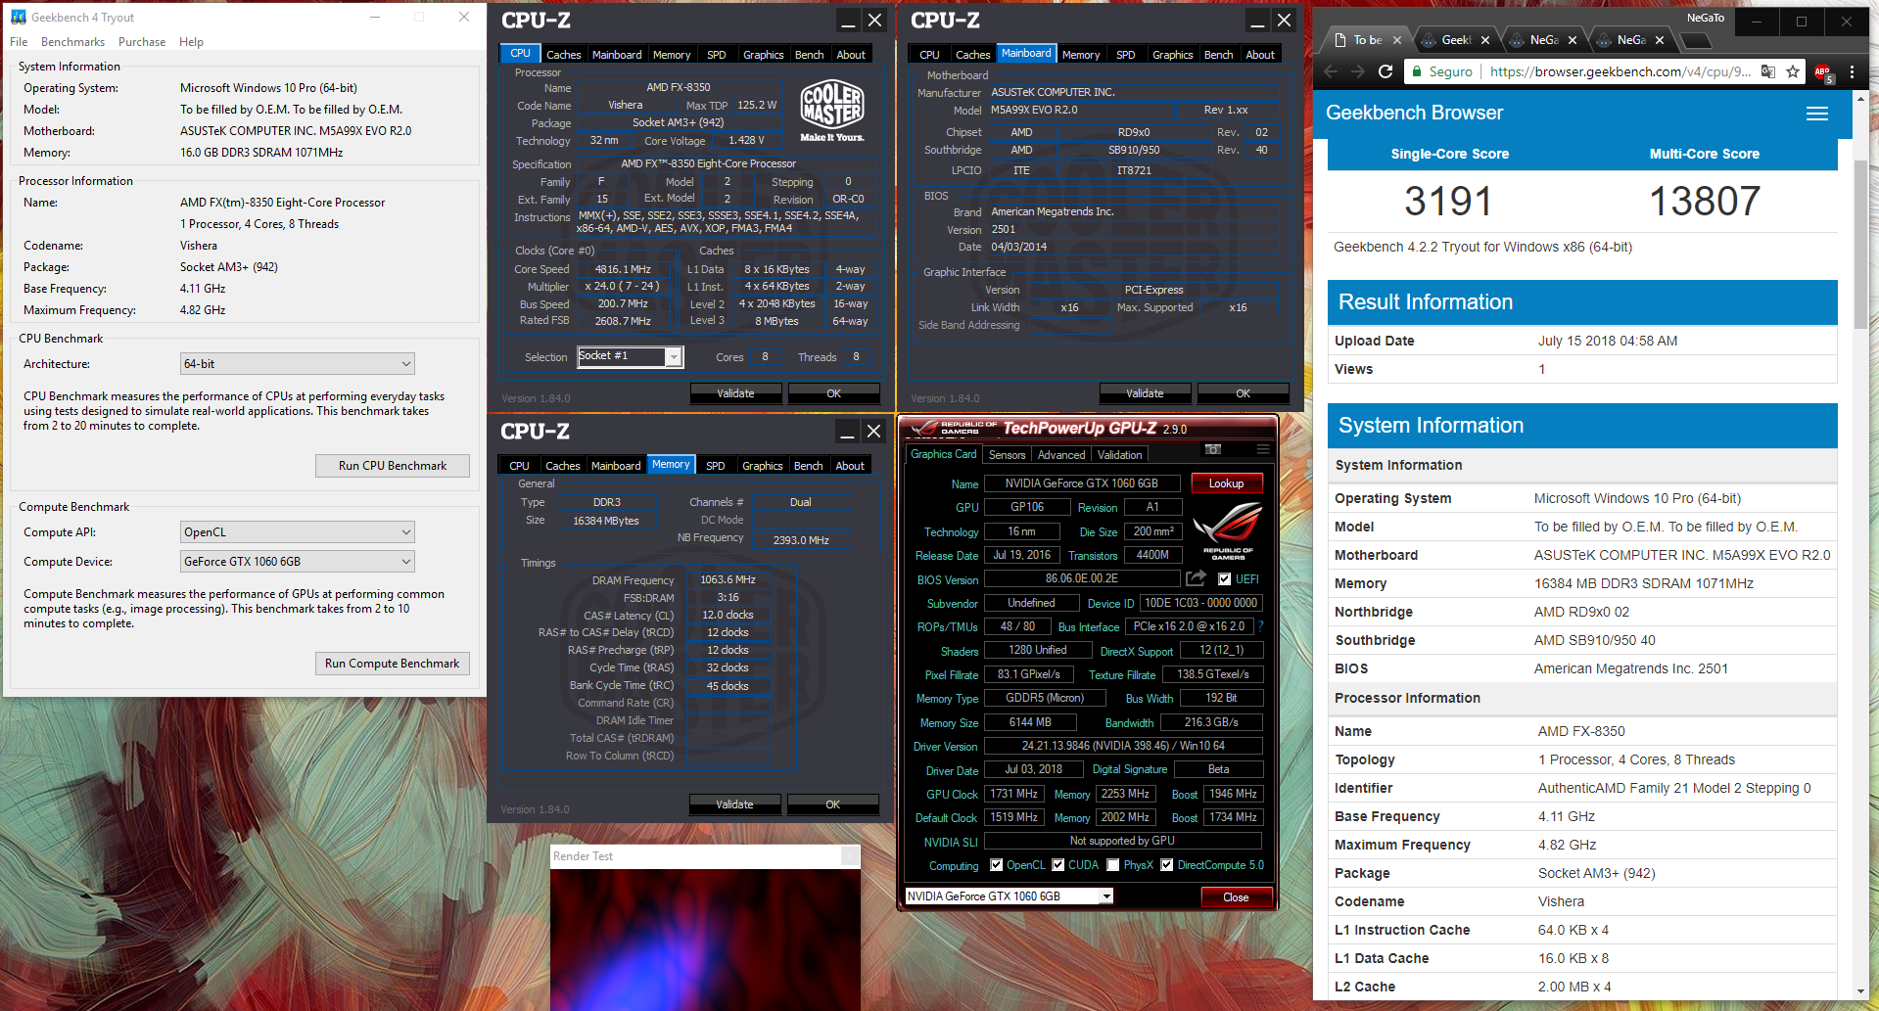
Task: Open Chrome three-dot menu
Action: click(1852, 71)
